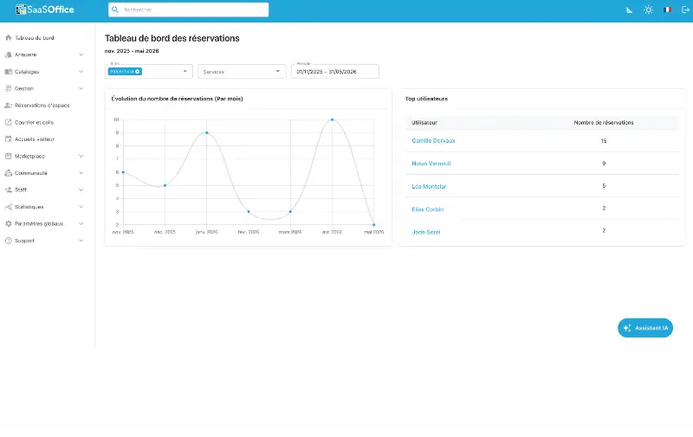Click the Staff sidebar icon
693x437 pixels.
click(8, 190)
